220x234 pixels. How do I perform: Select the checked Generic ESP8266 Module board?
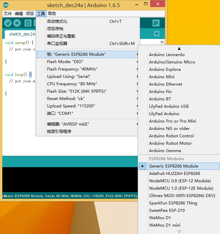pyautogui.click(x=179, y=166)
